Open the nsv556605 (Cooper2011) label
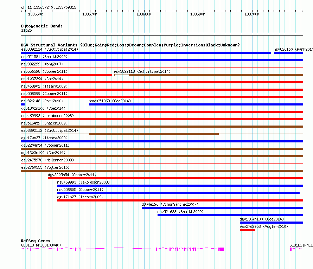Viewport: 313px width, 269px height. click(x=80, y=190)
